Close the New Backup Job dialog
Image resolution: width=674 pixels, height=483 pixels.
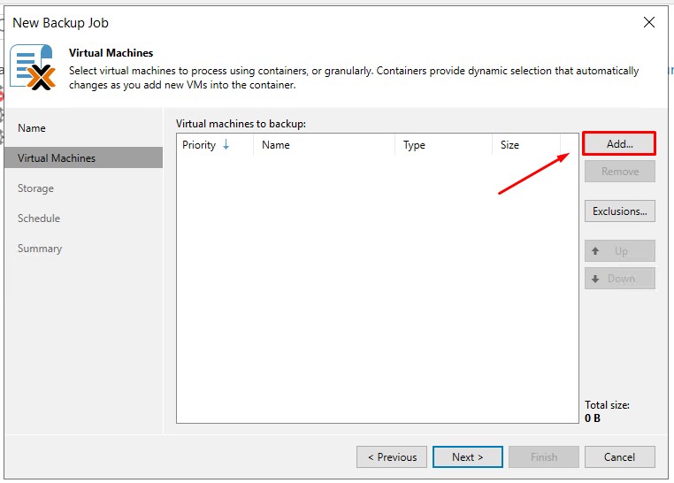tap(649, 22)
